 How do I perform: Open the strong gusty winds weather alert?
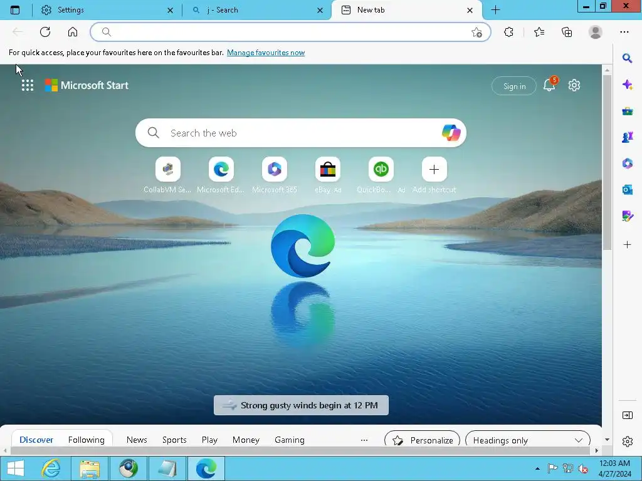[301, 405]
